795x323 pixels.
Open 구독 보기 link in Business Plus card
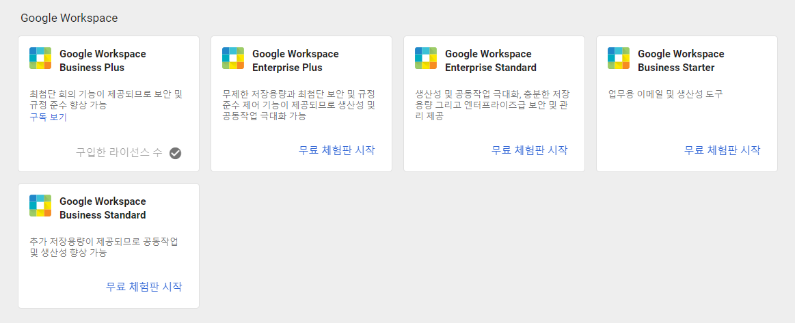pos(48,117)
